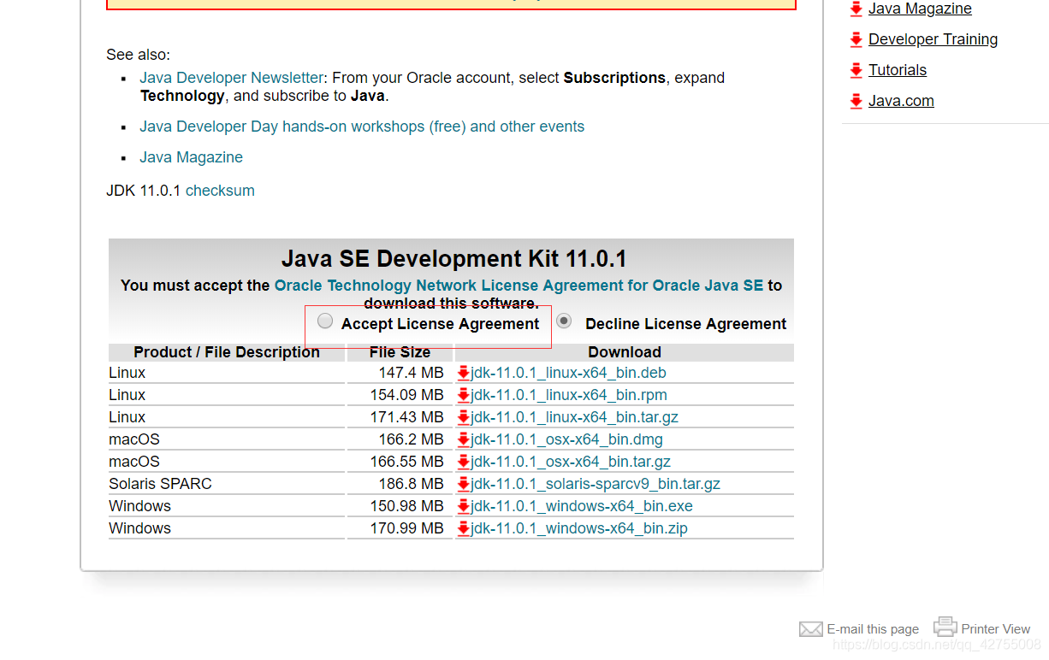Click the '147.4 MB' file size cell

point(400,373)
